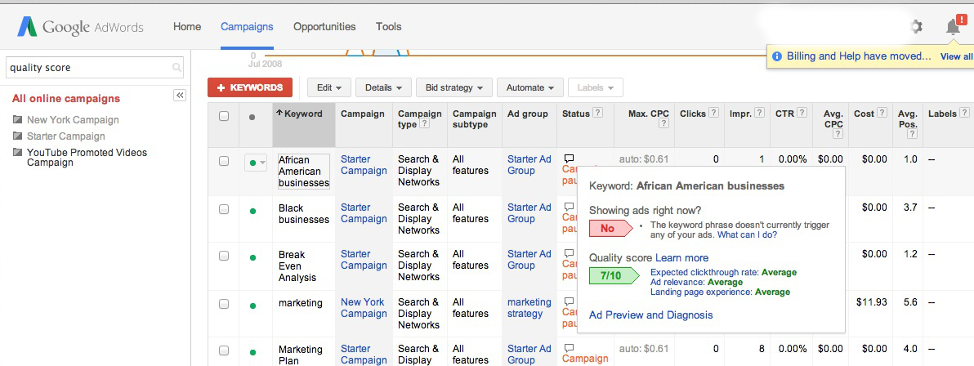Click the Google AdWords logo

pos(80,27)
